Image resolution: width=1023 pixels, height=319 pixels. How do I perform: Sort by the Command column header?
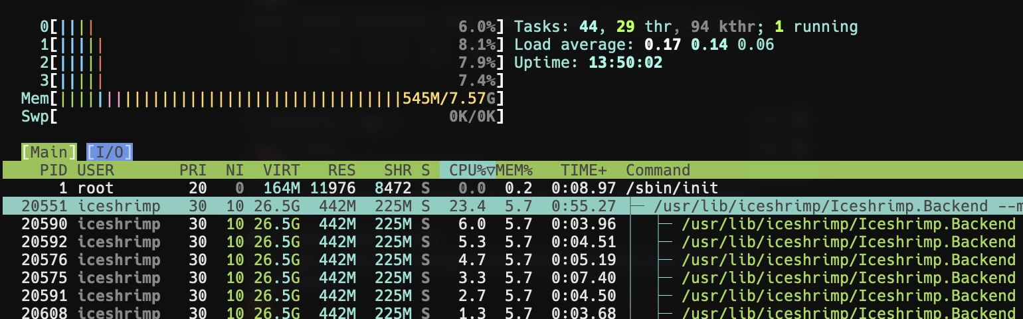point(658,170)
